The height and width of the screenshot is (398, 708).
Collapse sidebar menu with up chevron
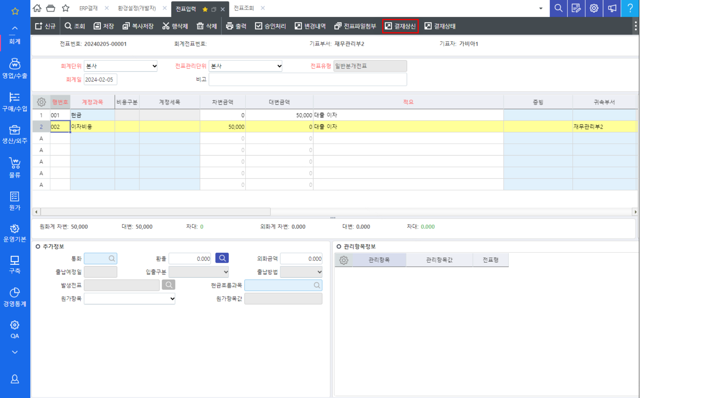point(15,28)
